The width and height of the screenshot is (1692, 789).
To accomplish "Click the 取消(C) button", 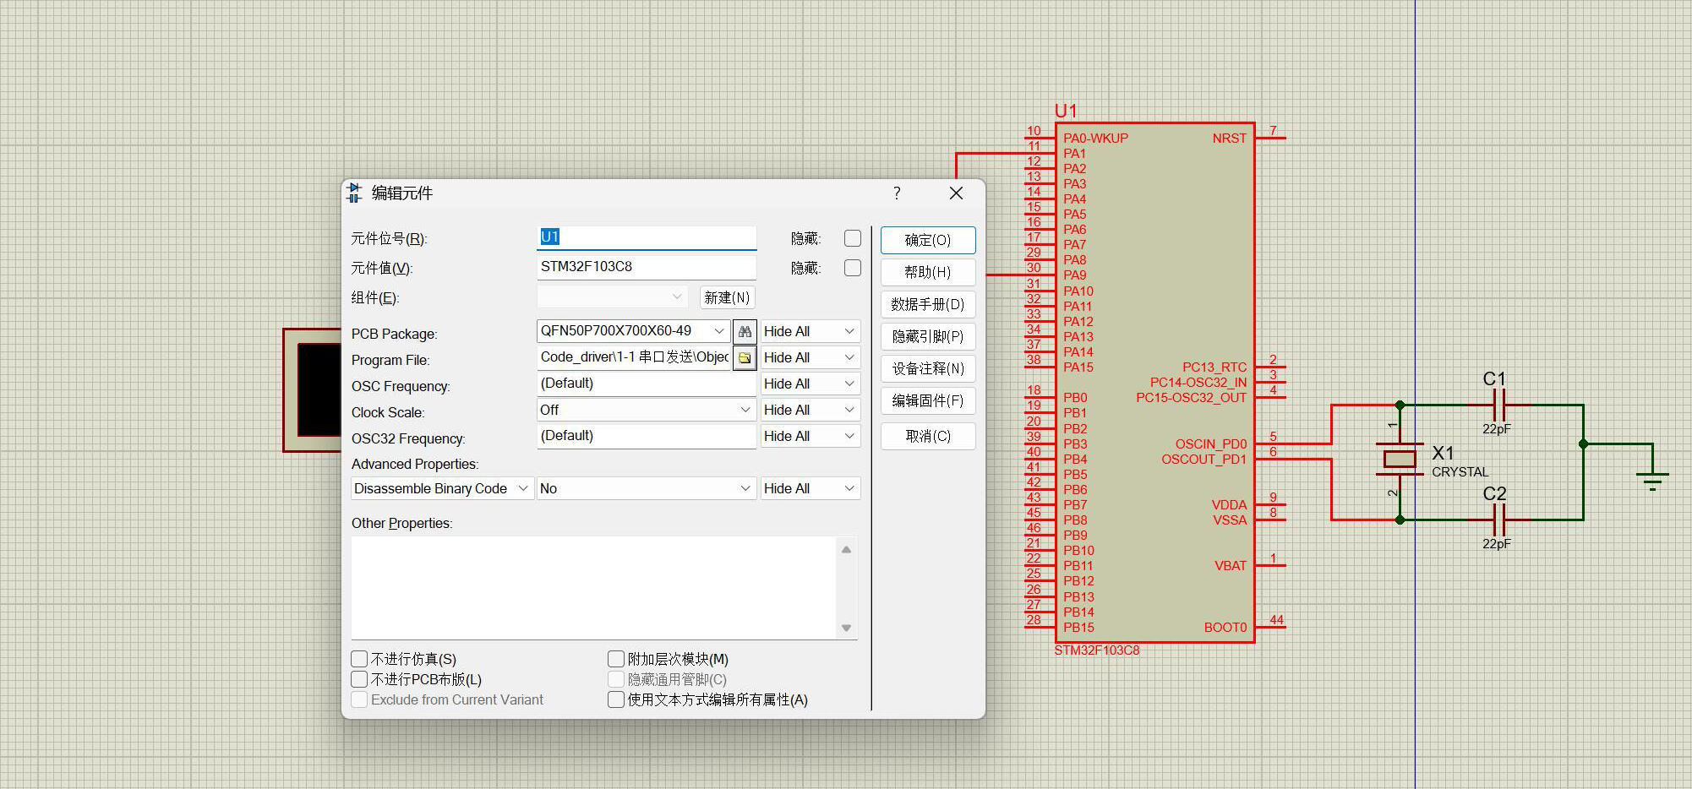I will click(928, 436).
